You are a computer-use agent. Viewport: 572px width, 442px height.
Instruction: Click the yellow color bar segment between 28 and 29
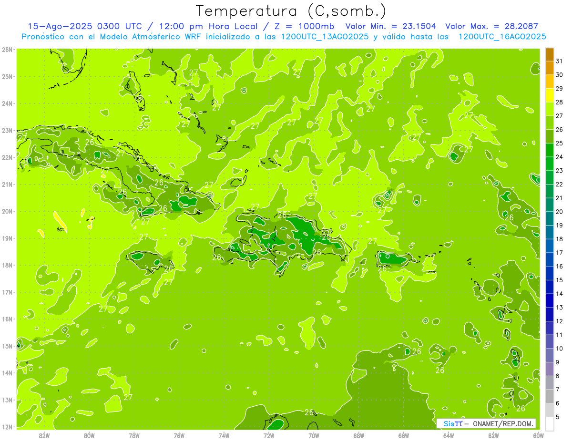click(x=550, y=95)
